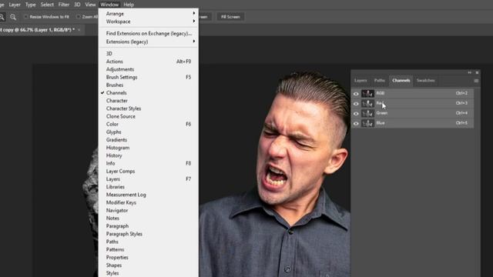The image size is (493, 277).
Task: Open the Filter menu
Action: pyautogui.click(x=63, y=5)
